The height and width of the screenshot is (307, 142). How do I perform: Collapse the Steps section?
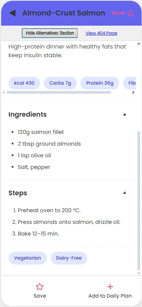pyautogui.click(x=125, y=193)
